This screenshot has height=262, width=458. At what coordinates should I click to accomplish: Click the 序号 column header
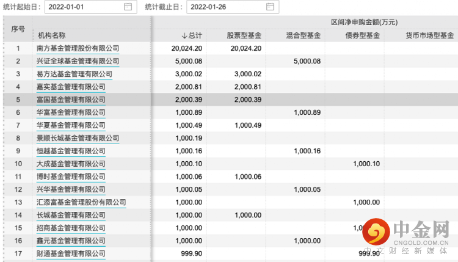click(18, 29)
